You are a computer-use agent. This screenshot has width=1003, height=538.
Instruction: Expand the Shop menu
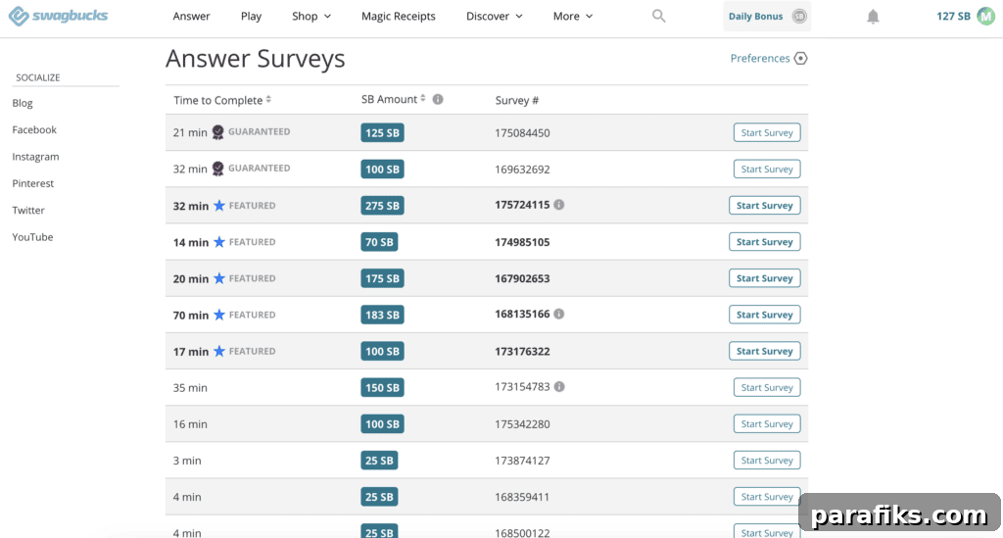[311, 16]
